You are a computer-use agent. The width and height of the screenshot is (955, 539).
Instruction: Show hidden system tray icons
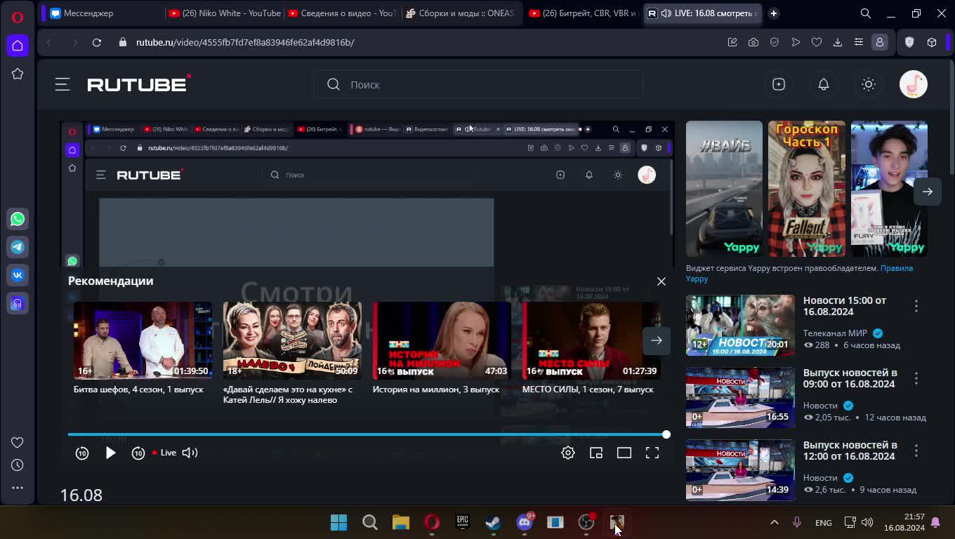774,522
